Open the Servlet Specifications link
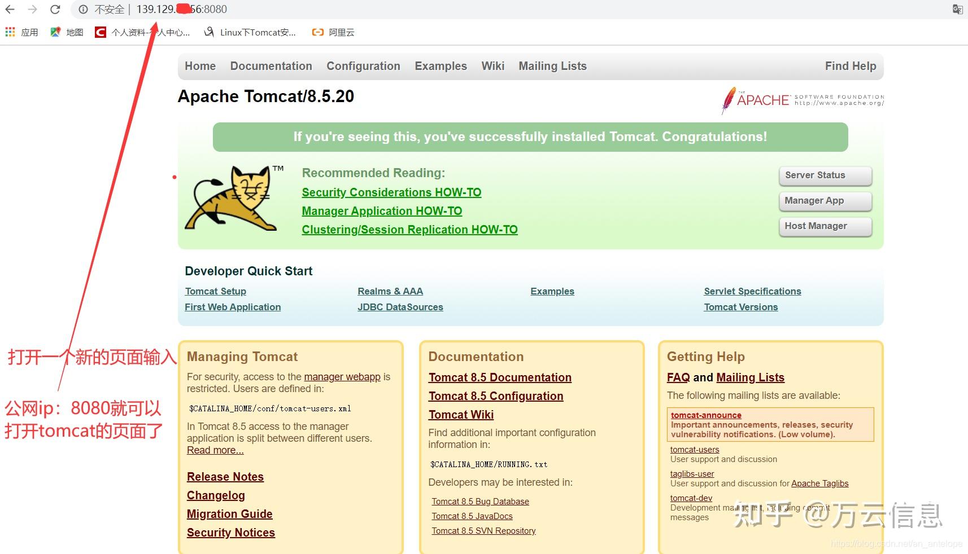968x554 pixels. point(752,291)
